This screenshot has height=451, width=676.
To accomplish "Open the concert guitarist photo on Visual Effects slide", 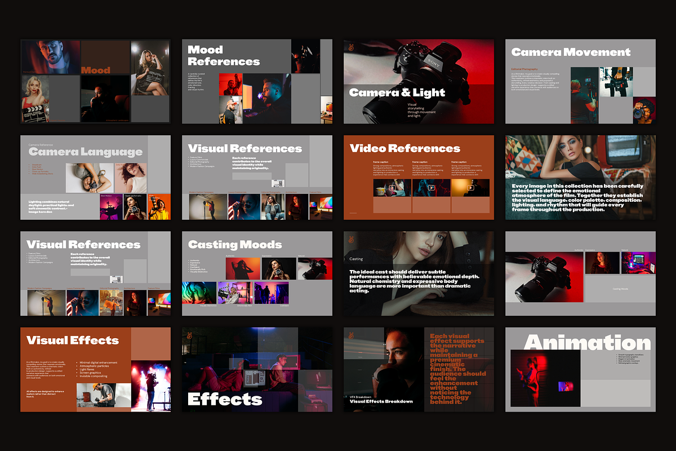I will (x=151, y=386).
